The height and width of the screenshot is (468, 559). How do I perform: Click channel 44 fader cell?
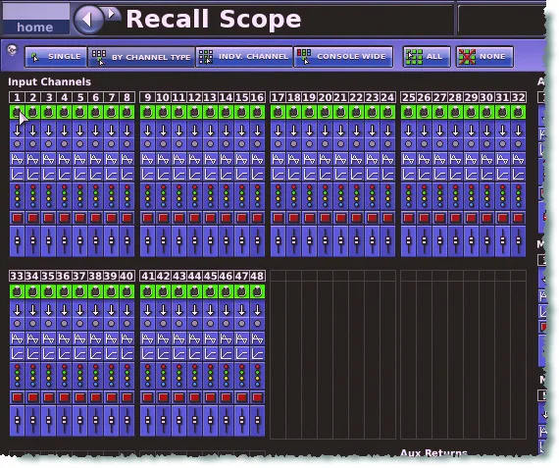coord(194,421)
